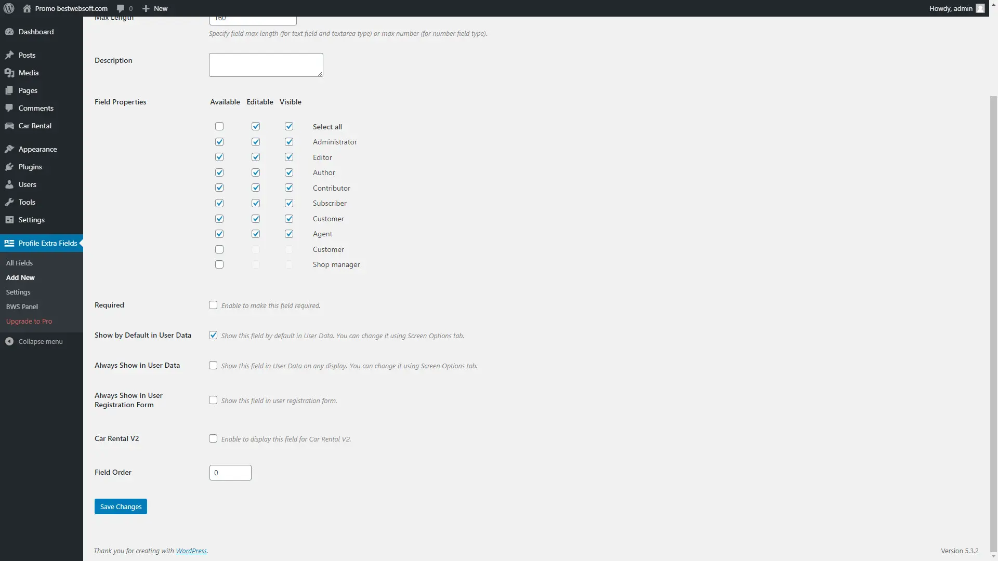998x561 pixels.
Task: Click inside the Field Order input
Action: coord(230,473)
